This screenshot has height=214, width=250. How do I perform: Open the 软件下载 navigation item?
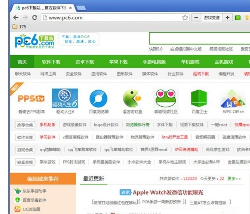(x=51, y=62)
